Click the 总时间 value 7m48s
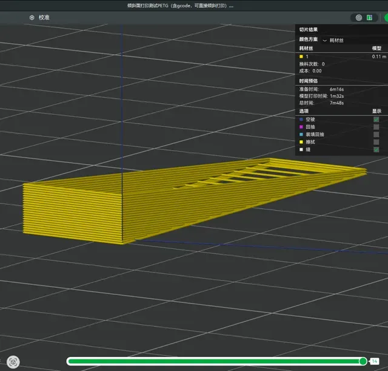This screenshot has height=371, width=388. 336,103
